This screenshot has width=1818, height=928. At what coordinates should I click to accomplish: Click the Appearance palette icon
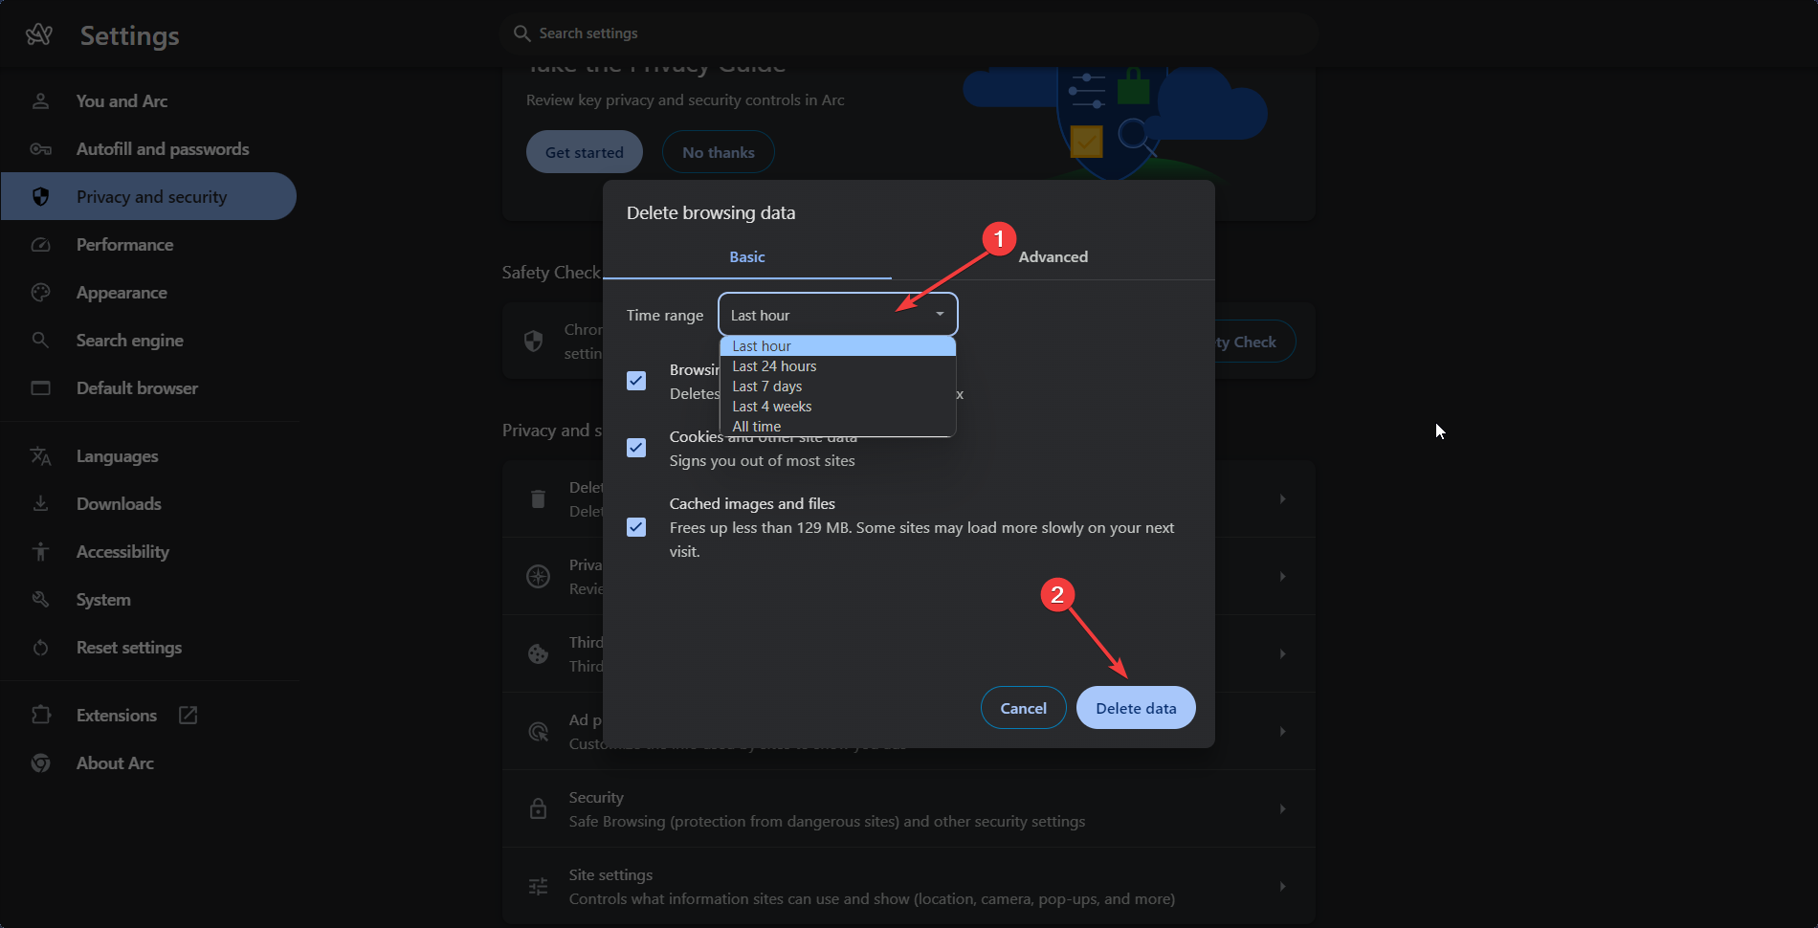coord(40,293)
